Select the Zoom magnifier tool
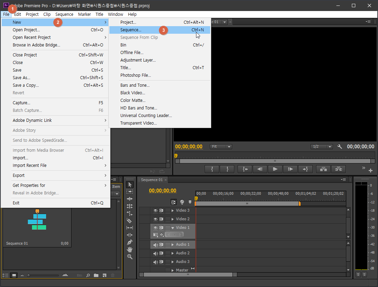The width and height of the screenshot is (378, 287). pos(130,257)
